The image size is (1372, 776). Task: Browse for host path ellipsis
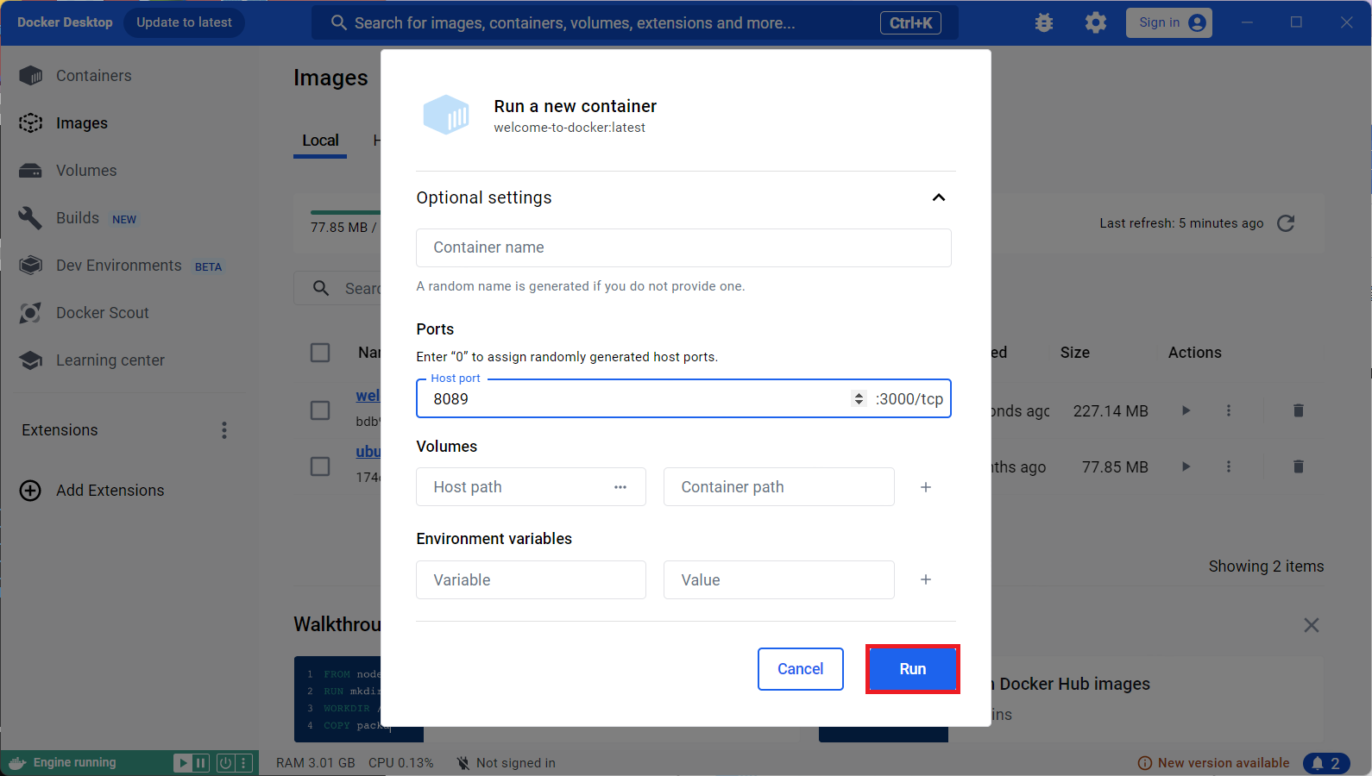point(620,487)
